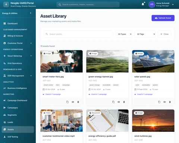Copy the green-energy-banner.jpg asset
The width and height of the screenshot is (179, 143).
pyautogui.click(x=113, y=102)
